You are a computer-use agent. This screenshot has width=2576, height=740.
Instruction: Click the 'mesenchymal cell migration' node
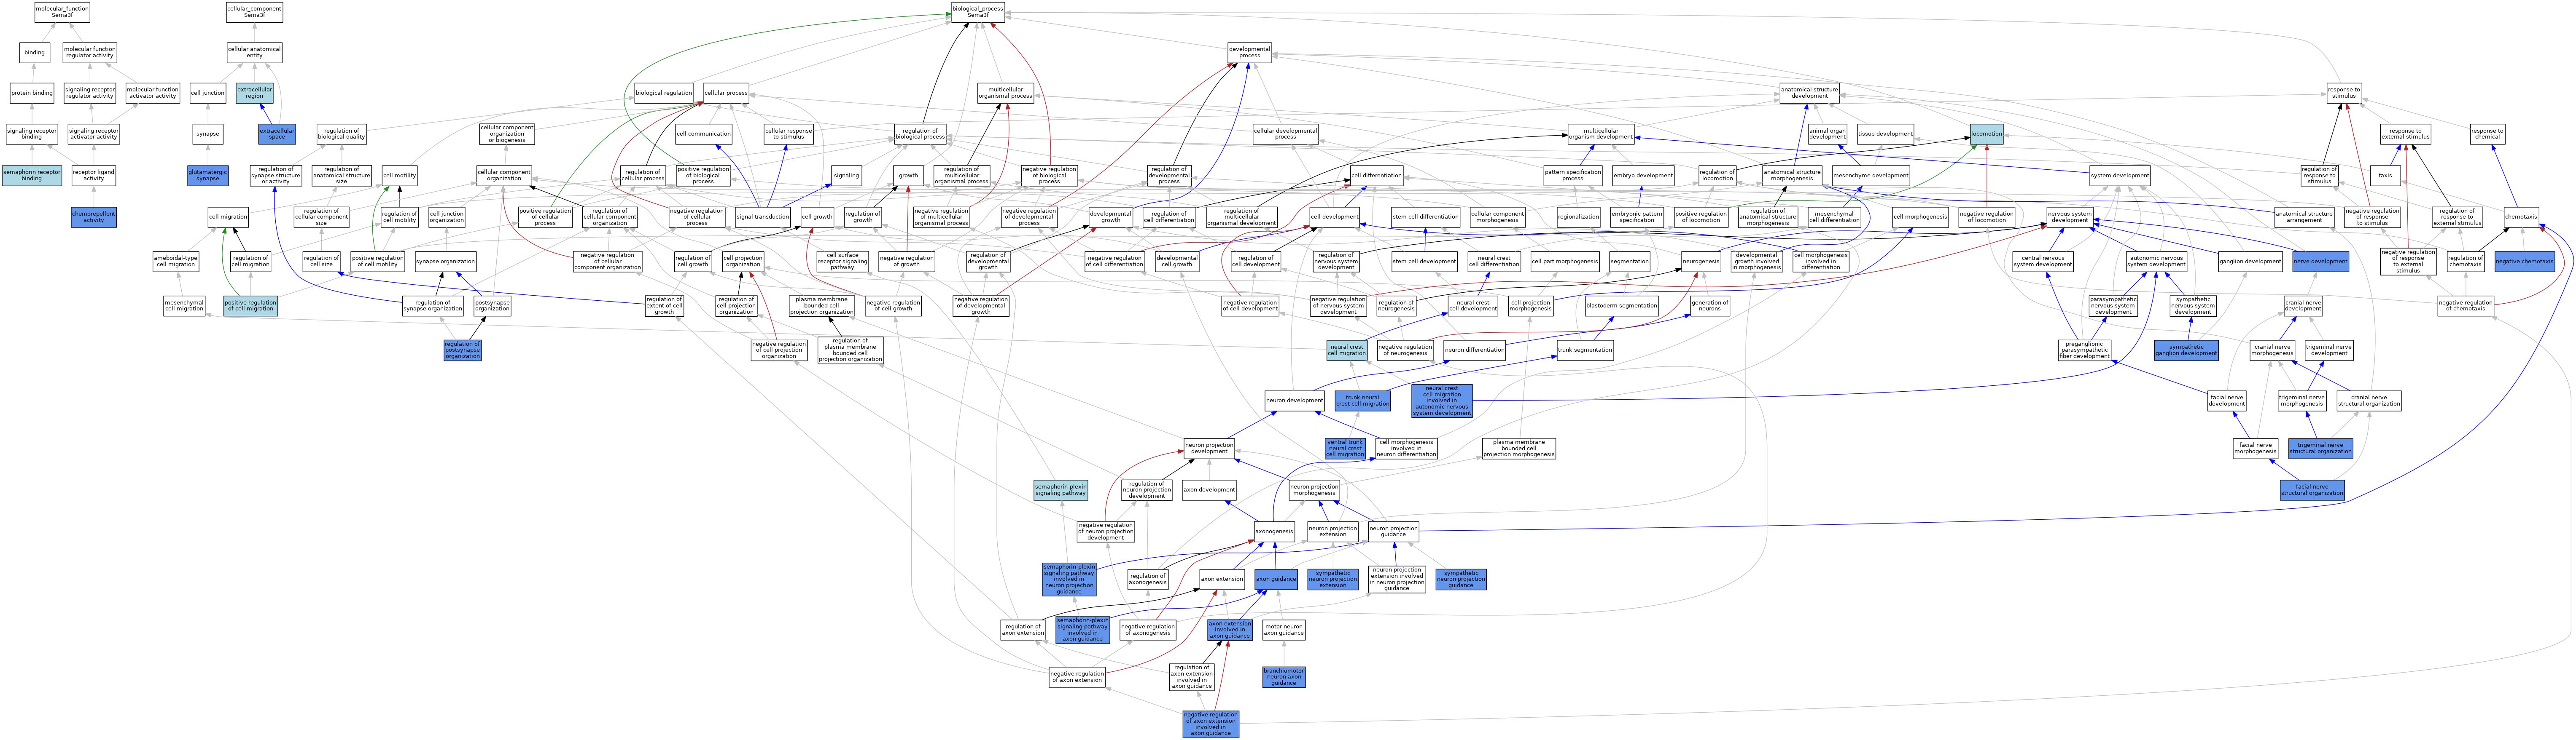(x=184, y=306)
